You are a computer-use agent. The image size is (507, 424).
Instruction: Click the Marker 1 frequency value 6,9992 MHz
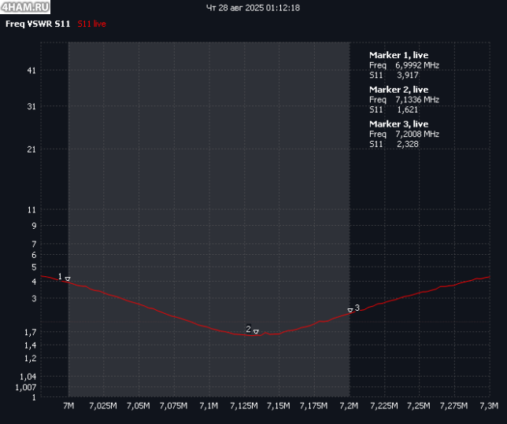pos(416,65)
